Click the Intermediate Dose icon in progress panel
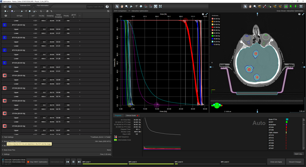This screenshot has width=306, height=167. click(115, 140)
